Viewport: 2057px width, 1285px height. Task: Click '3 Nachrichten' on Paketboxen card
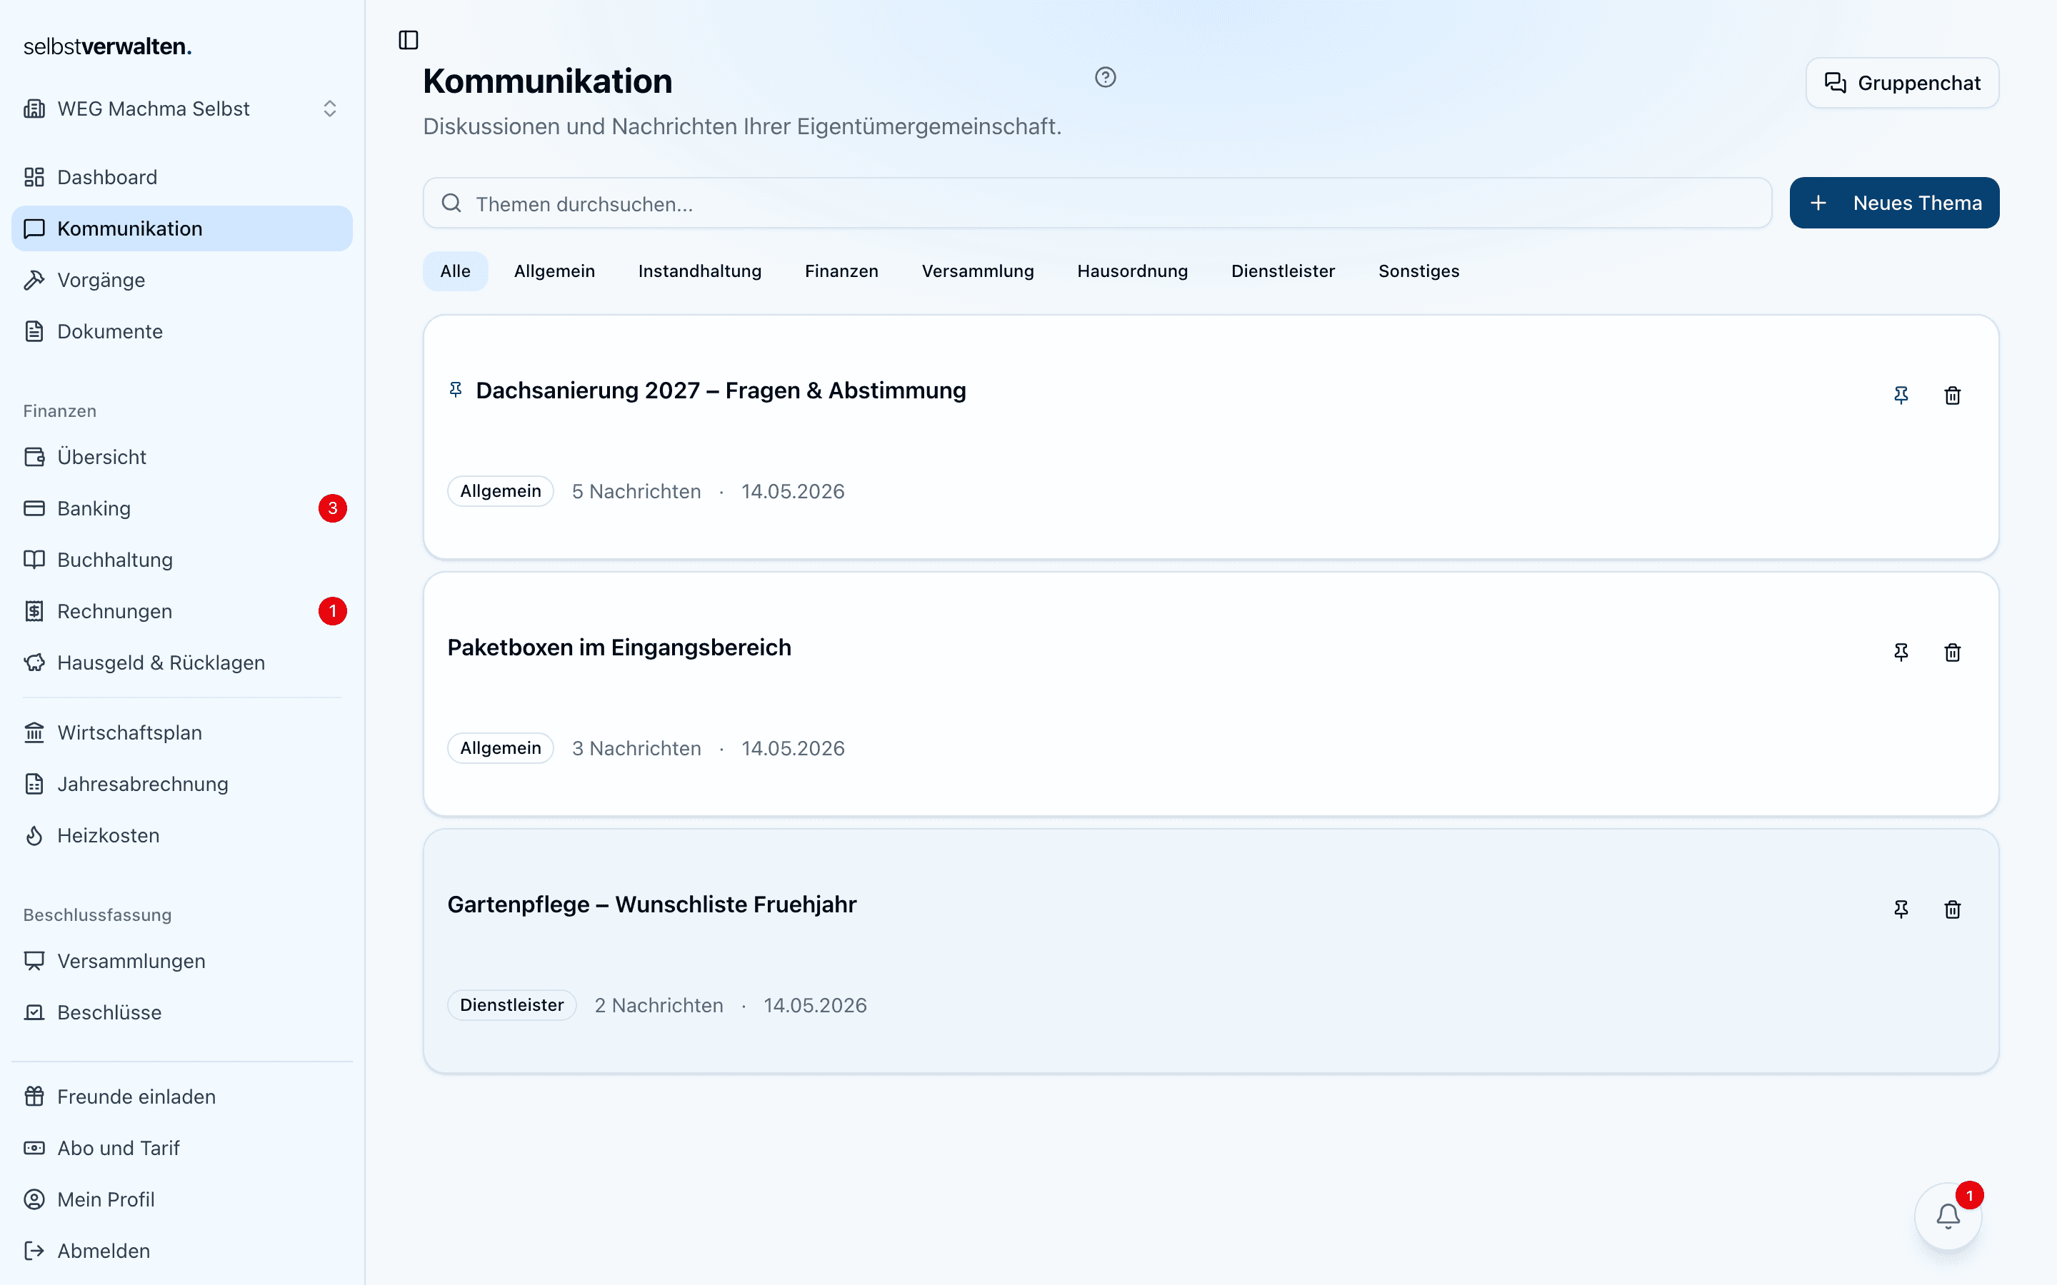point(636,748)
